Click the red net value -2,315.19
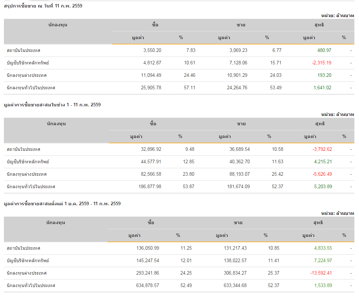Viewport: 359px width, 297px height. [x=322, y=63]
